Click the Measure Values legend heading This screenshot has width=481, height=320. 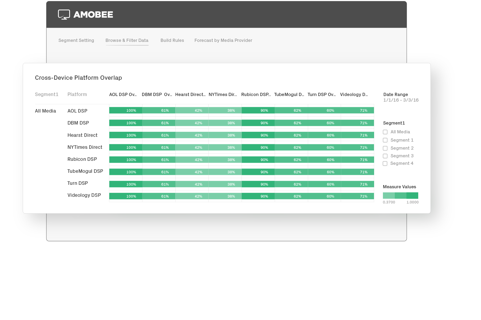(399, 187)
